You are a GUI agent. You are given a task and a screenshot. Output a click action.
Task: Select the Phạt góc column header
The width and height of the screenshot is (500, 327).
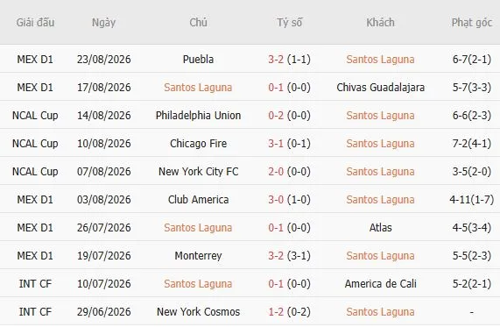pyautogui.click(x=472, y=23)
